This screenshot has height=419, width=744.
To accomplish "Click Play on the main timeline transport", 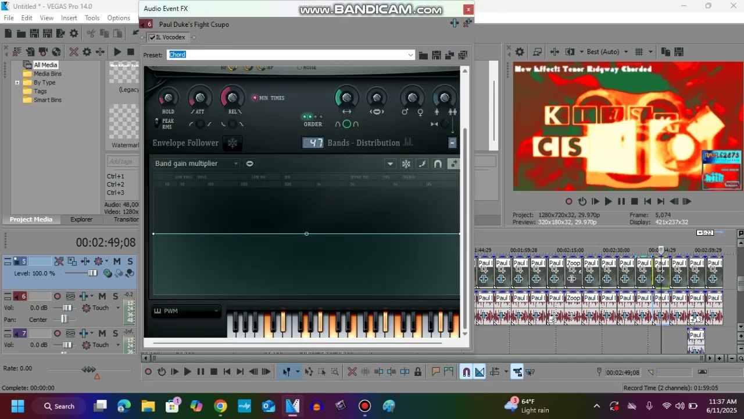I will click(187, 372).
